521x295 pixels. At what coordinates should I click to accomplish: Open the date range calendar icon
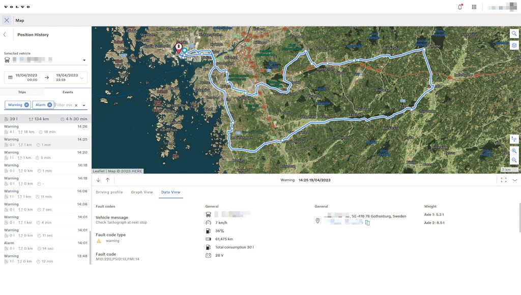[x=10, y=77]
